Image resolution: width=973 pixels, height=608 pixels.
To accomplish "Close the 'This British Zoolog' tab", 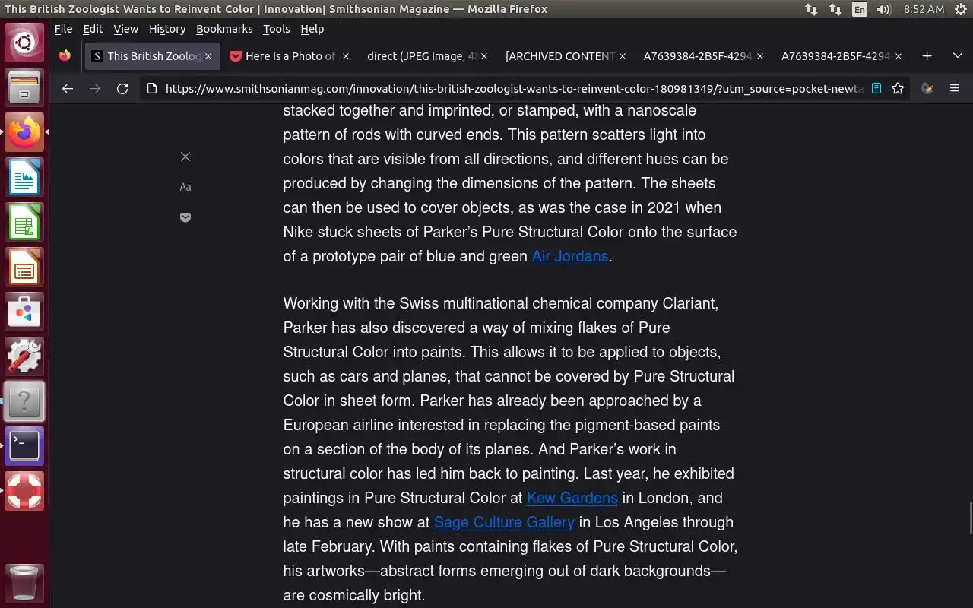I will pyautogui.click(x=208, y=56).
